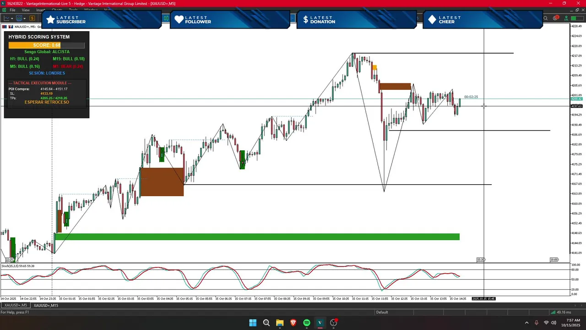Click the small brown zone near the top
586x330 pixels.
[395, 87]
